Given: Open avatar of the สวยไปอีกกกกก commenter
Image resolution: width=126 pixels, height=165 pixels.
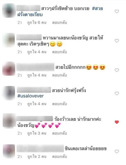Looking at the screenshot, I should pos(9,69).
